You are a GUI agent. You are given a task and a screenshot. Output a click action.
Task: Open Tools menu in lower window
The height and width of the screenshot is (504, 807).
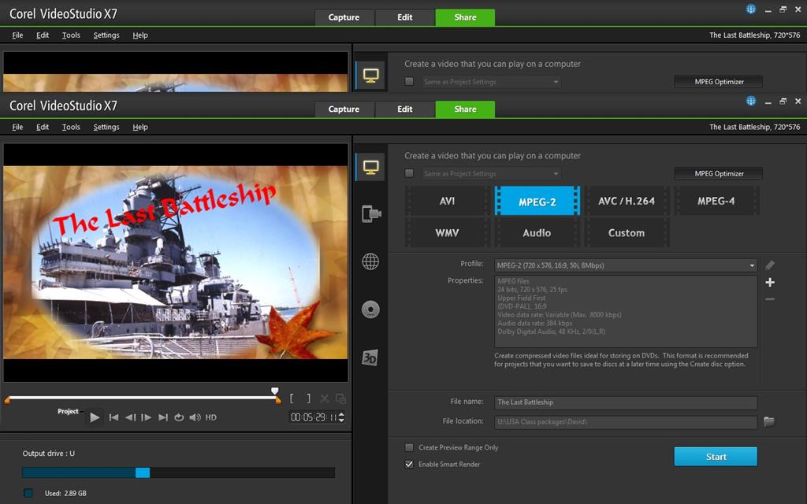click(x=71, y=127)
